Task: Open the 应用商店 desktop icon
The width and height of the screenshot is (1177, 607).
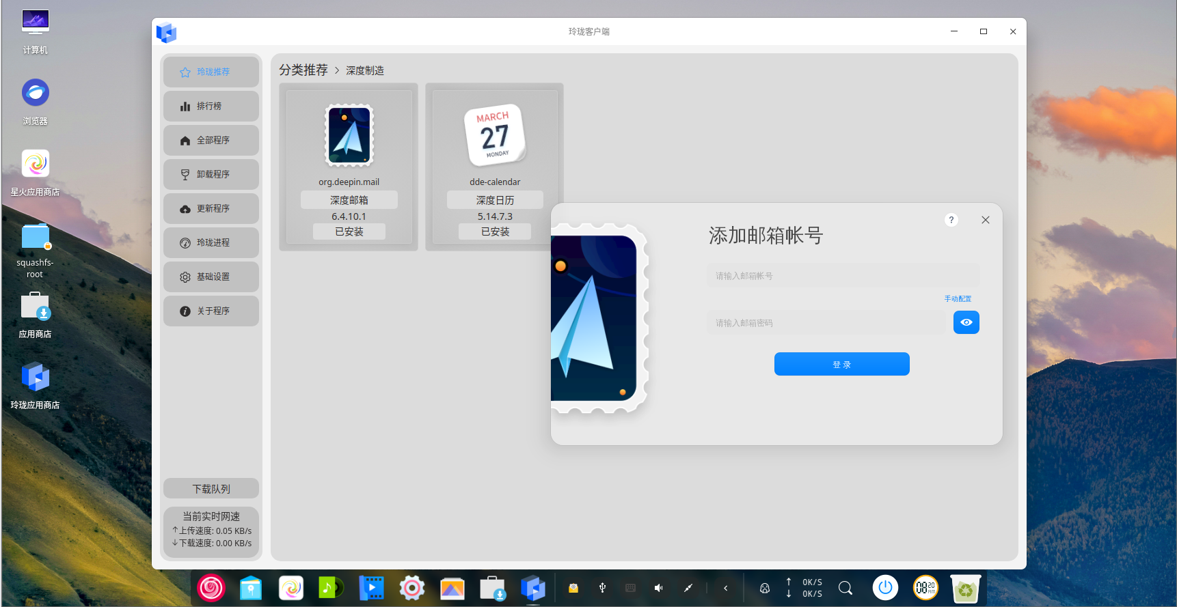Action: coord(35,315)
